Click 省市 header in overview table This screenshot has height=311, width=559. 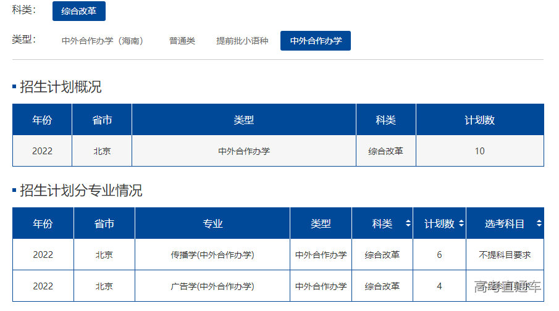click(x=102, y=120)
